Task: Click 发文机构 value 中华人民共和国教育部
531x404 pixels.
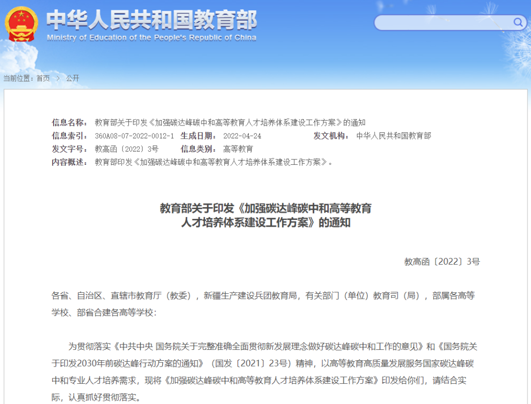Action: 393,136
